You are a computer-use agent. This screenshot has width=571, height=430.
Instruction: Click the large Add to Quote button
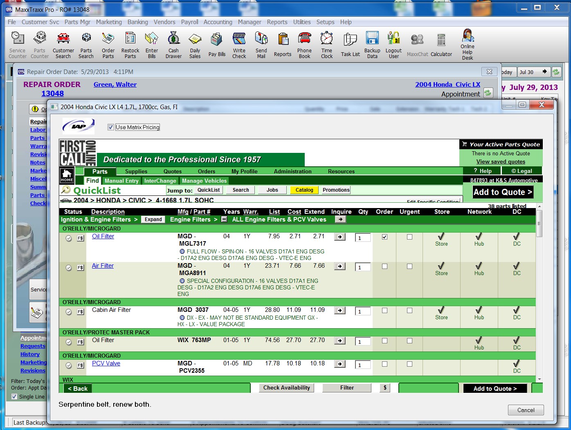pyautogui.click(x=503, y=192)
